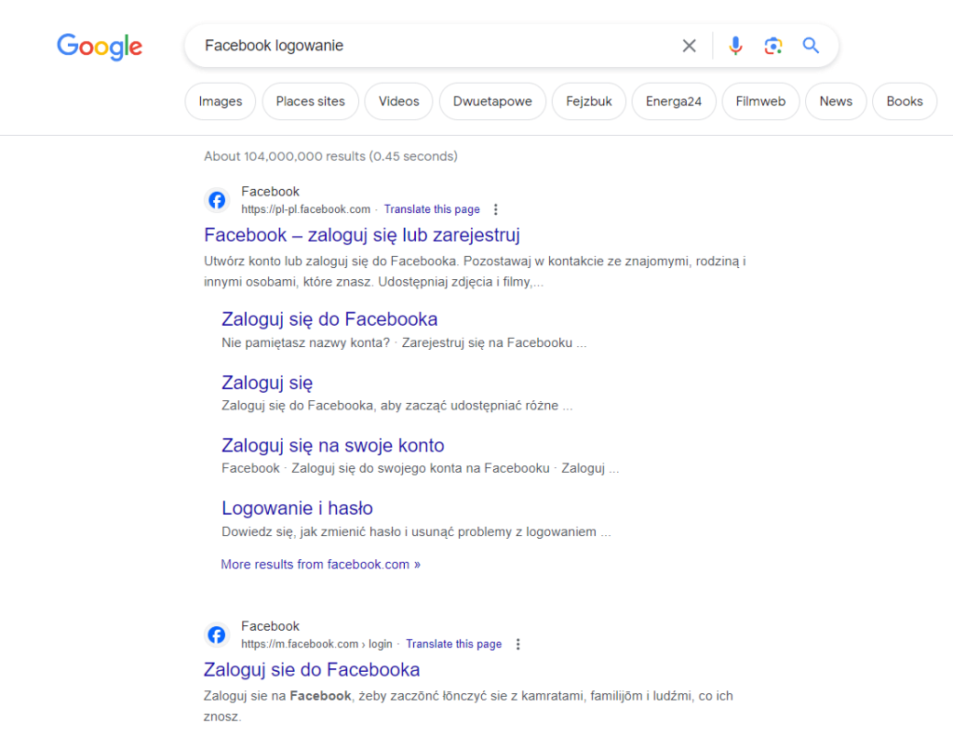
Task: Click the Filmweb suggestion chip
Action: 760,100
